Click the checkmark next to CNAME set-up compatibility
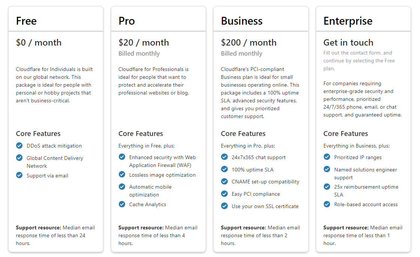This screenshot has height=257, width=420. [224, 182]
